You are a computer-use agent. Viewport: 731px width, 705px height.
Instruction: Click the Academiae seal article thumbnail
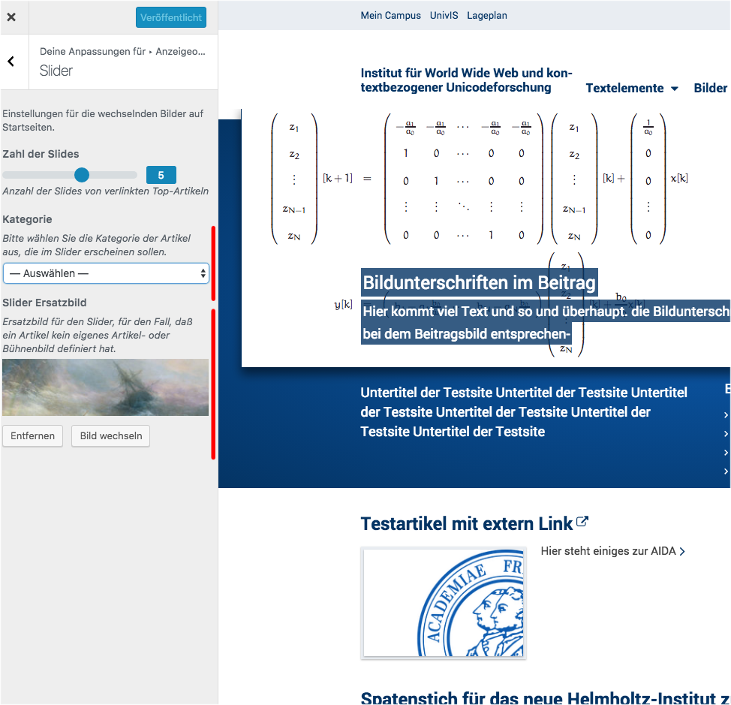[444, 604]
